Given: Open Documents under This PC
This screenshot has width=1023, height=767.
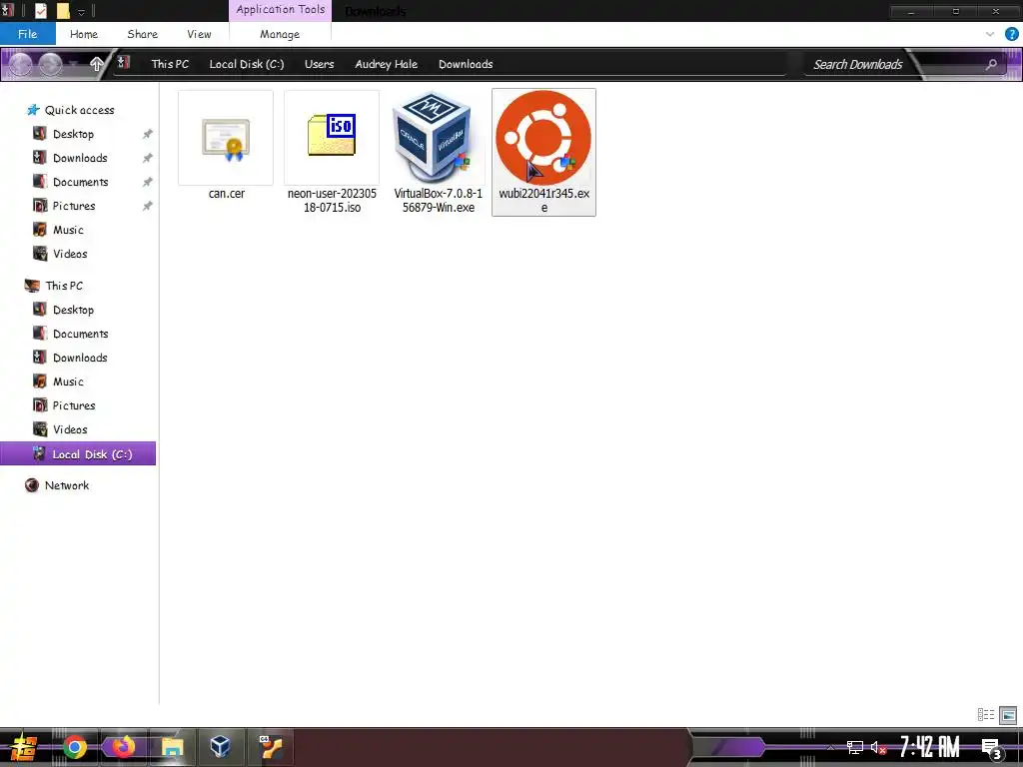Looking at the screenshot, I should [x=78, y=334].
